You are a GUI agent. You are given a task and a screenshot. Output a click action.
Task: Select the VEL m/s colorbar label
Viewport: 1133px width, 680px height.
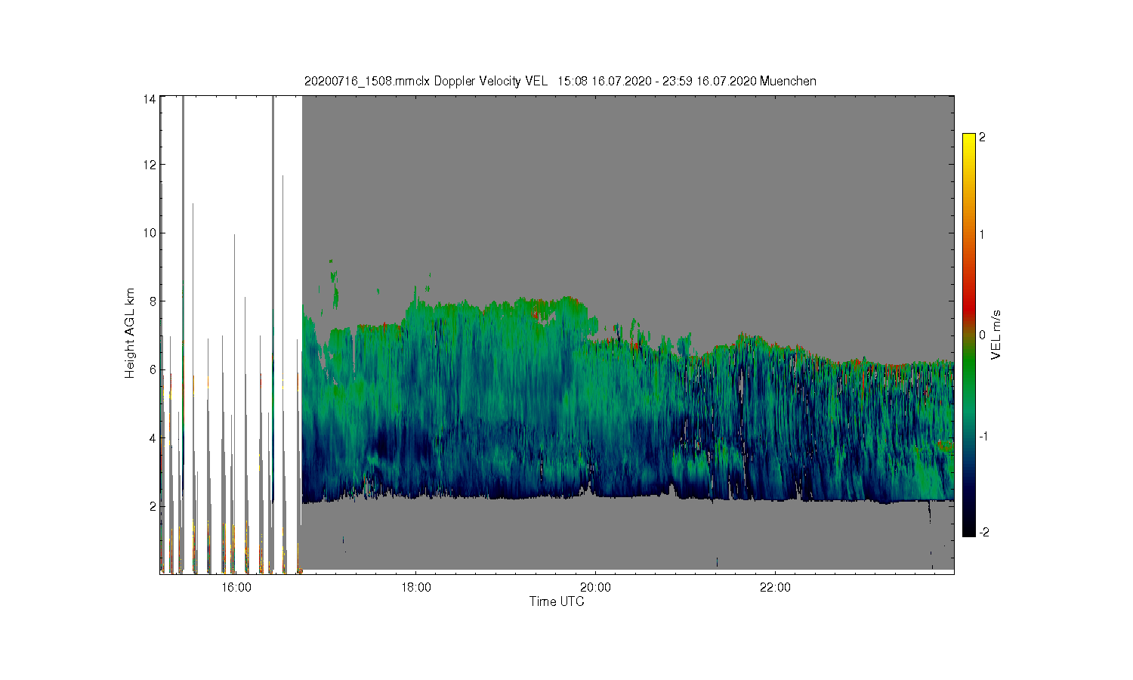click(x=996, y=335)
